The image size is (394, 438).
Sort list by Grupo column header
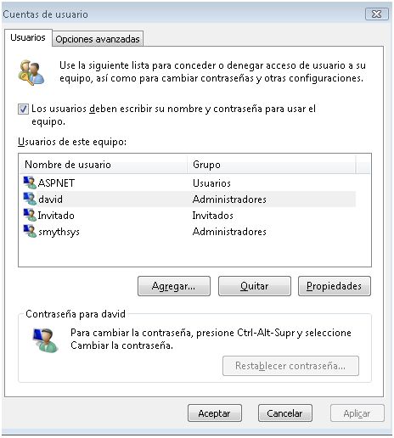click(271, 165)
